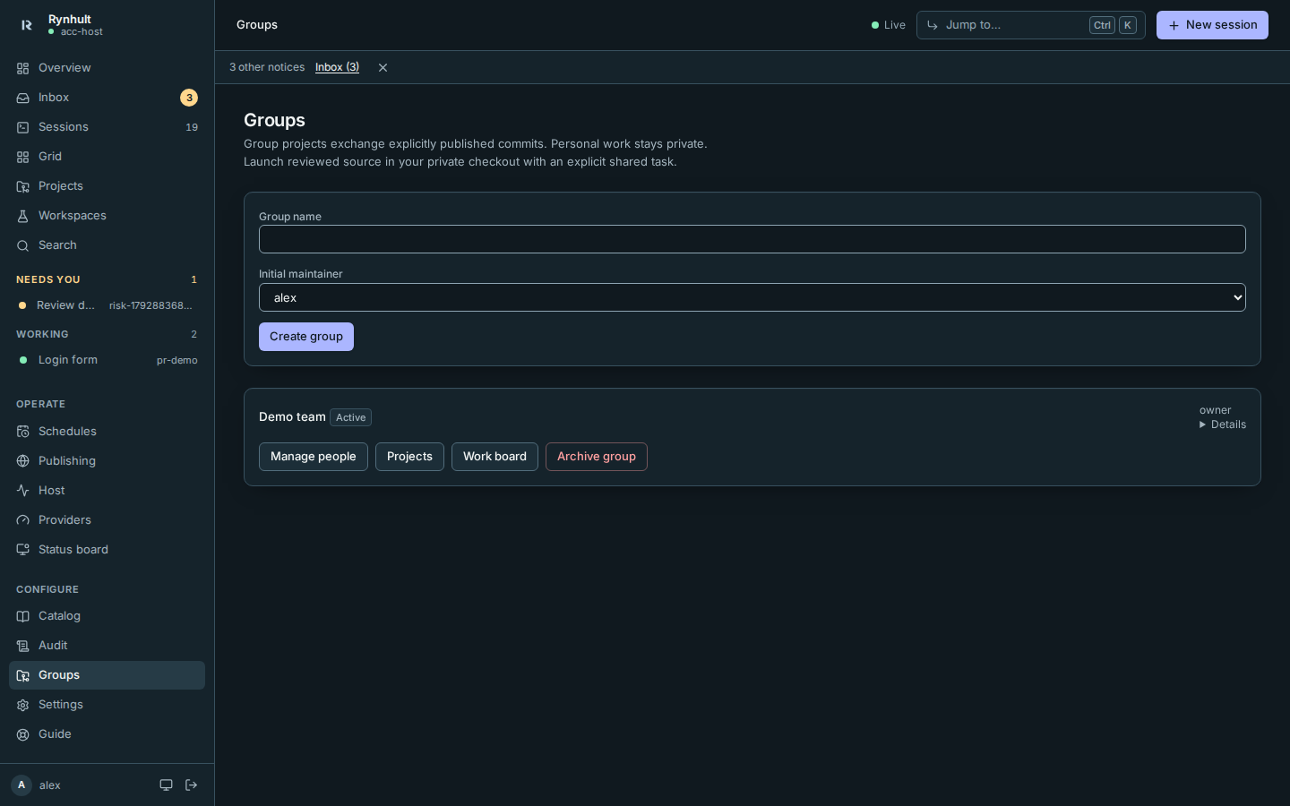Screen dimensions: 1290x806
Task: Open the Review d... needs-you item
Action: pyautogui.click(x=107, y=305)
